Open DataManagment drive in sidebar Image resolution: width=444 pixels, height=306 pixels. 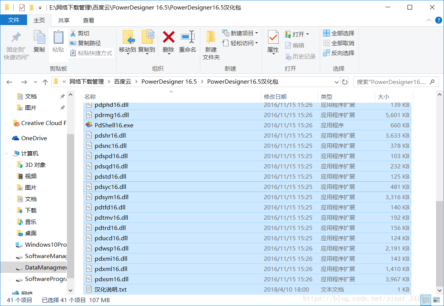click(41, 268)
